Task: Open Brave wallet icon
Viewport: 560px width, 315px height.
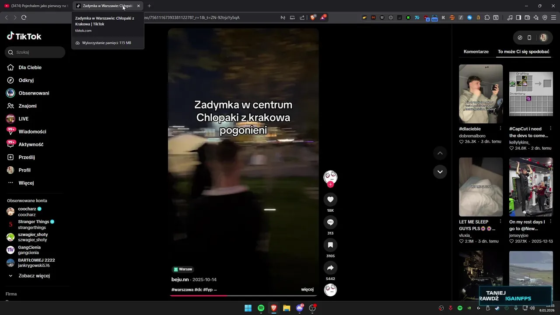Action: pos(527,17)
